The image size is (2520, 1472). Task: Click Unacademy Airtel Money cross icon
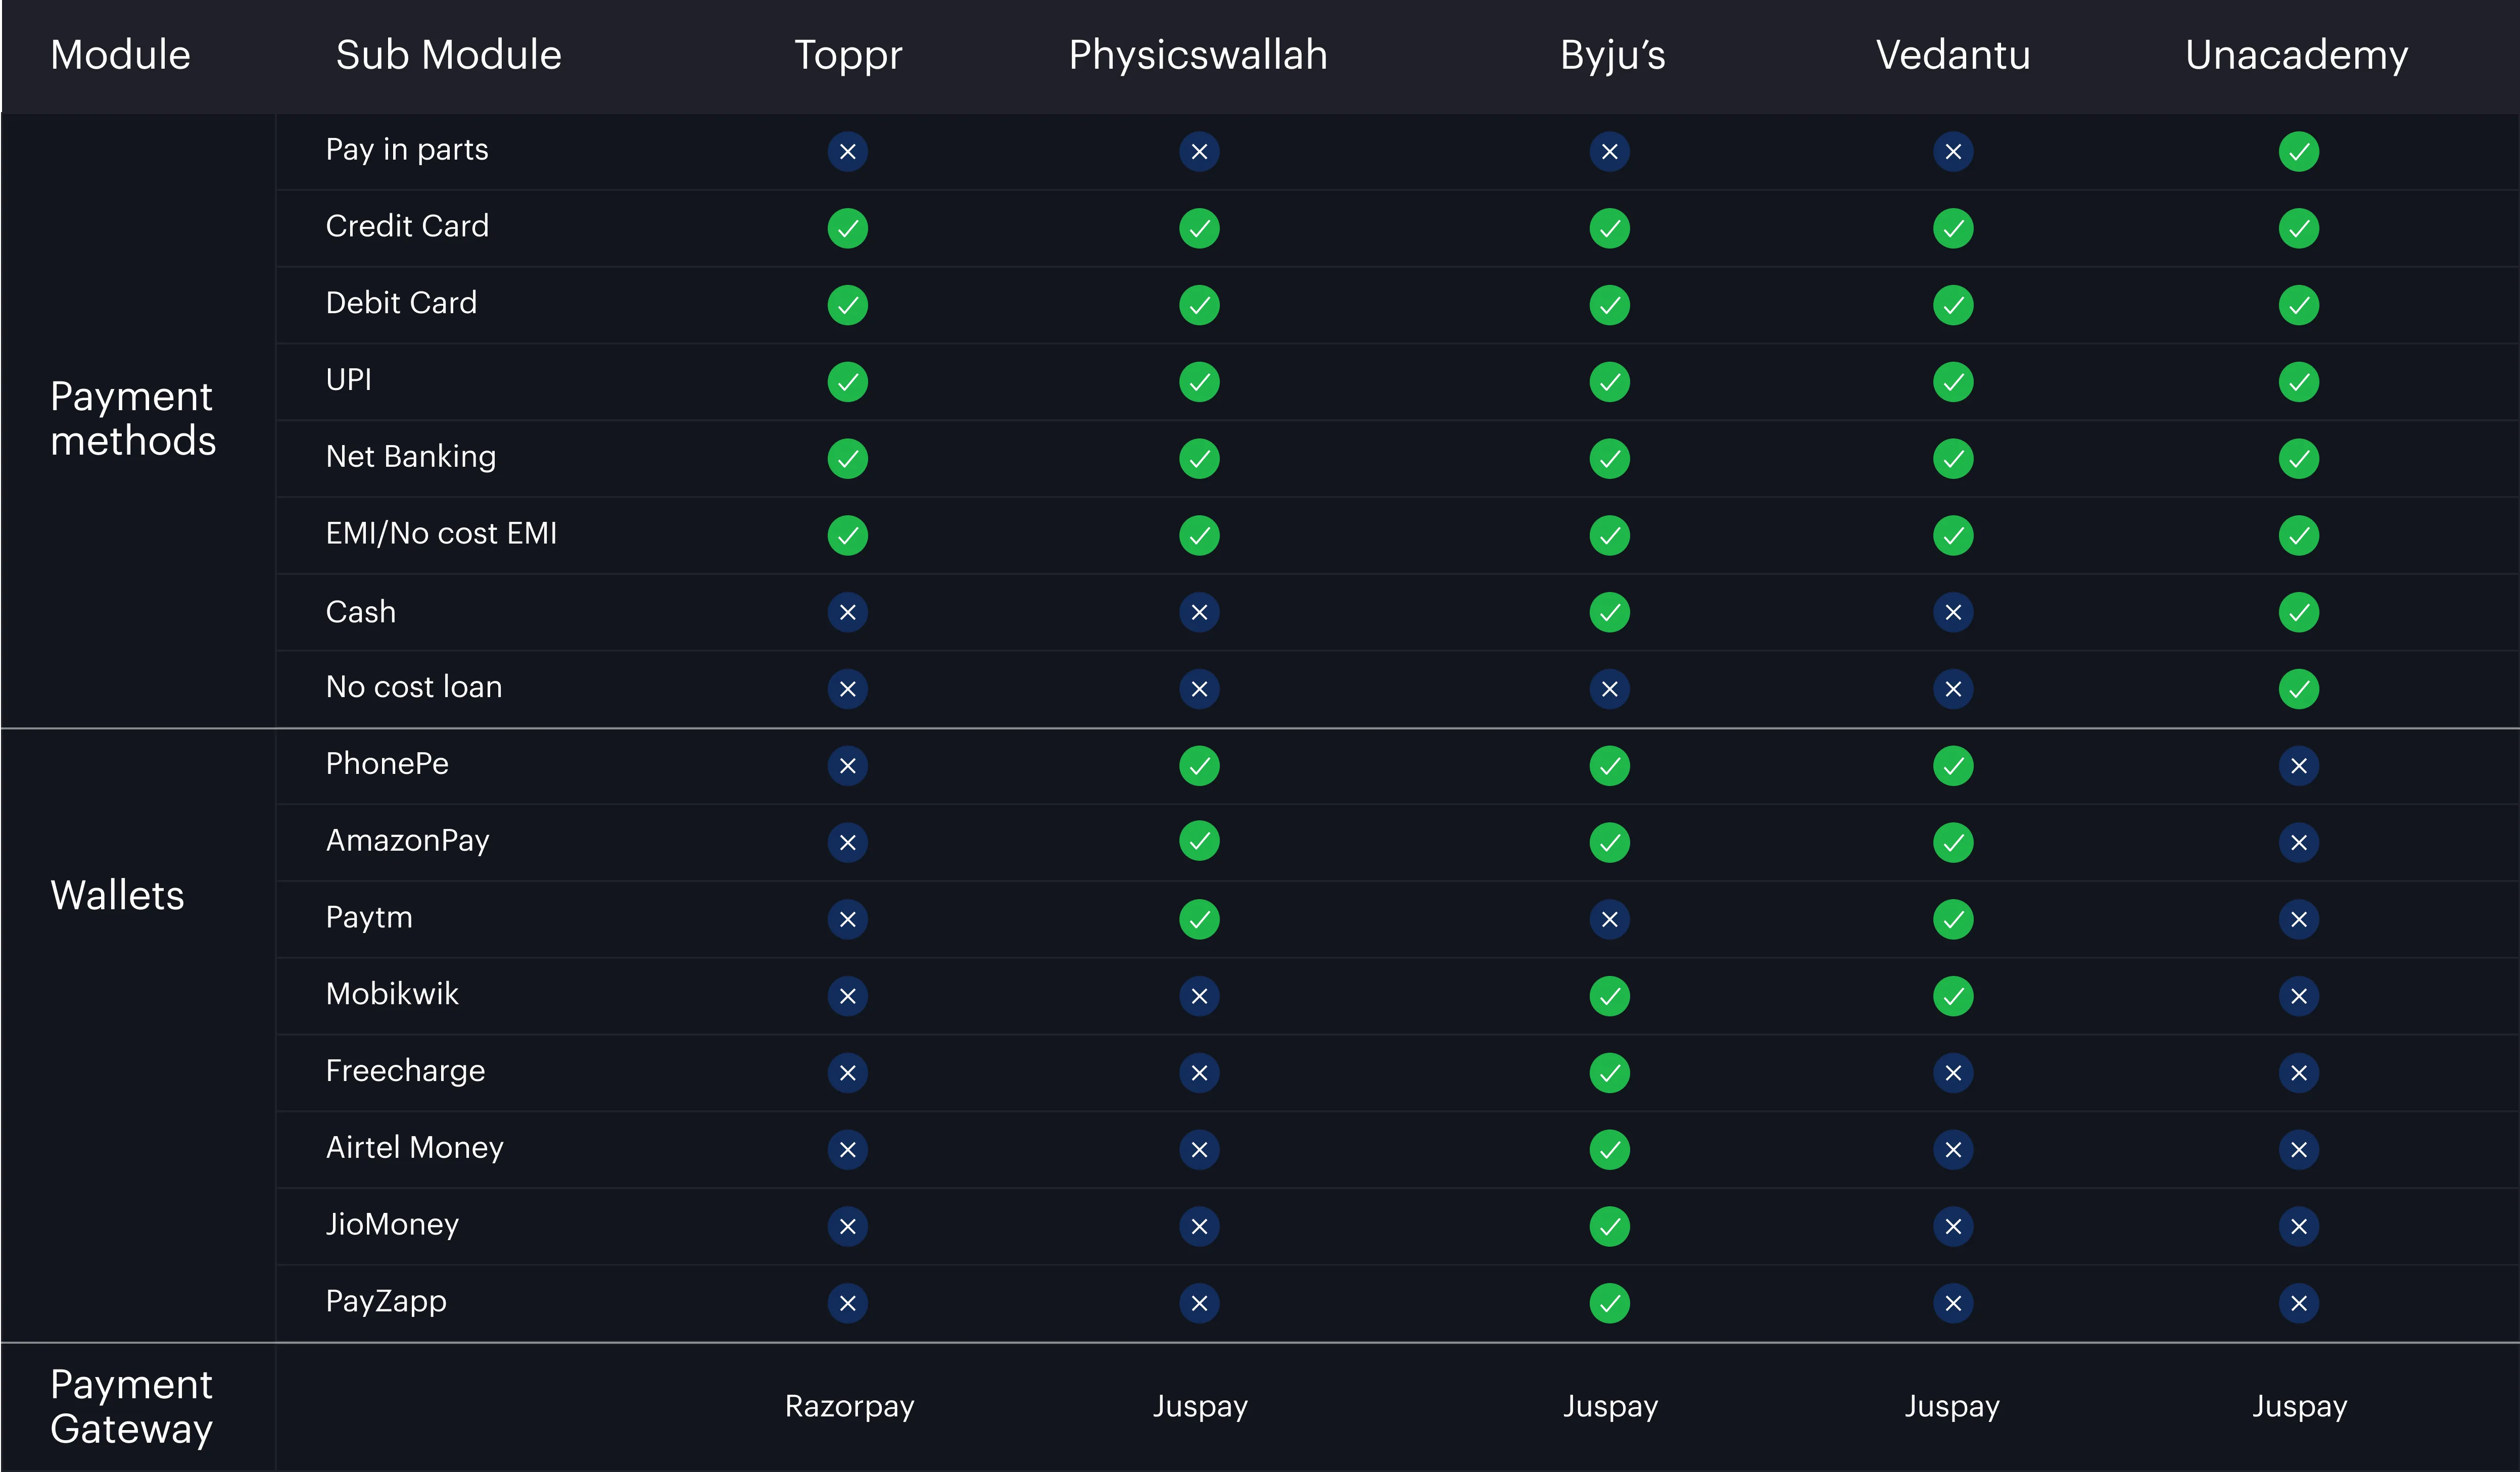[2298, 1150]
